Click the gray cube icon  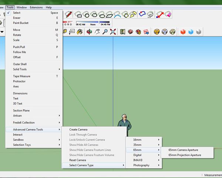pos(199,32)
